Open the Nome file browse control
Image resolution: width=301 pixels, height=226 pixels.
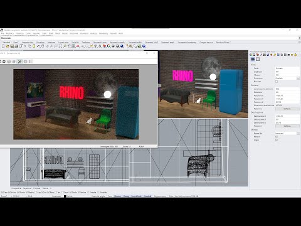tap(298, 133)
